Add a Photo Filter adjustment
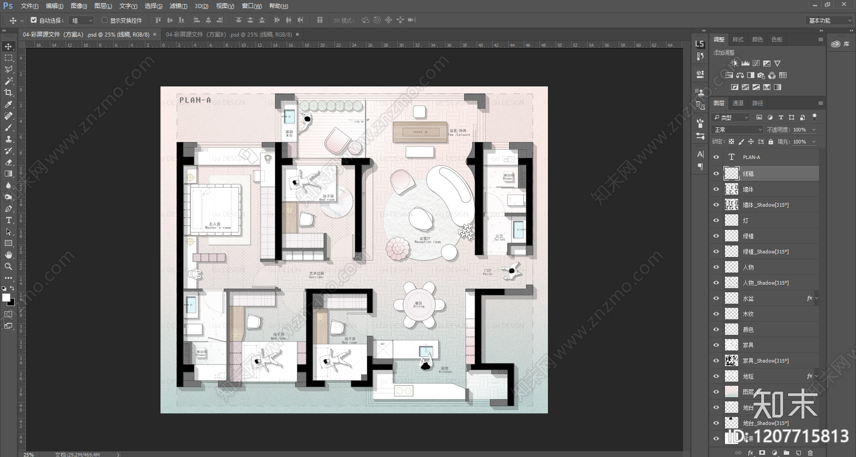The width and height of the screenshot is (856, 457). point(761,75)
